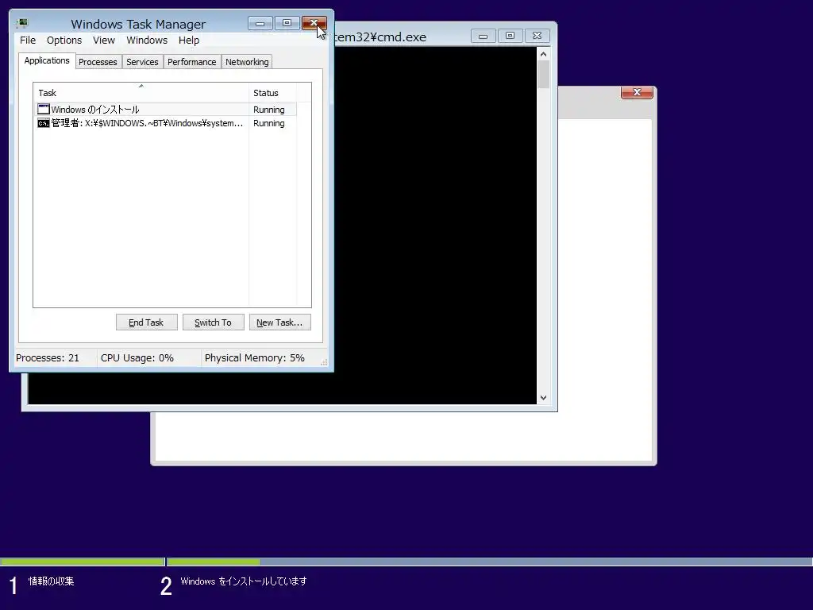Click the Running status of Windows のインストール

point(268,110)
